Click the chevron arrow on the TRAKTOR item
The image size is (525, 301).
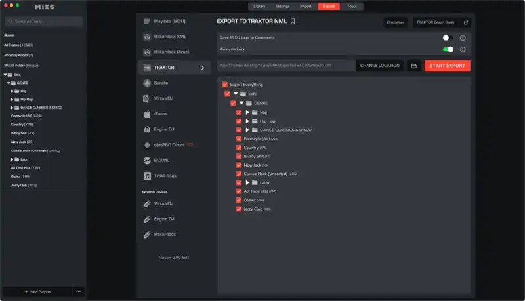click(x=203, y=68)
